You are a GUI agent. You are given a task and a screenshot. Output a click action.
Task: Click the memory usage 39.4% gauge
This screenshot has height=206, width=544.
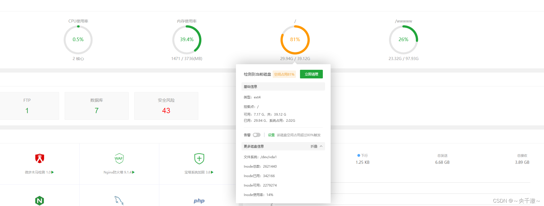pyautogui.click(x=187, y=40)
